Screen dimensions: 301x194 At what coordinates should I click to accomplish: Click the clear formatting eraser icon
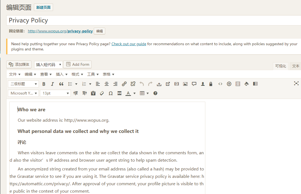pyautogui.click(x=102, y=93)
